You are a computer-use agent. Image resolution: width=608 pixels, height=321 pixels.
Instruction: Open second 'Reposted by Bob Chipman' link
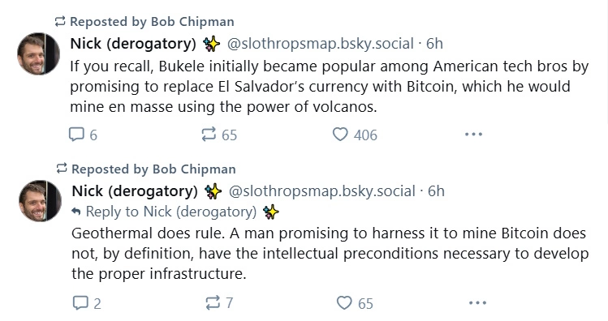tap(153, 169)
